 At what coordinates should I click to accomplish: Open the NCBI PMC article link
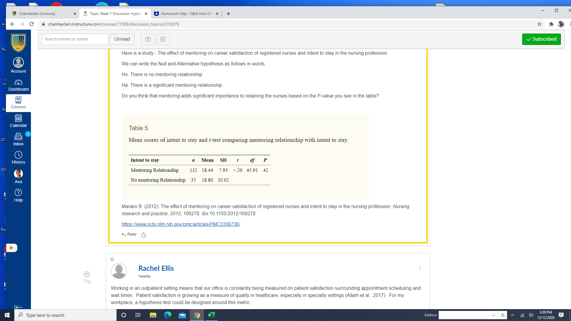tap(181, 224)
